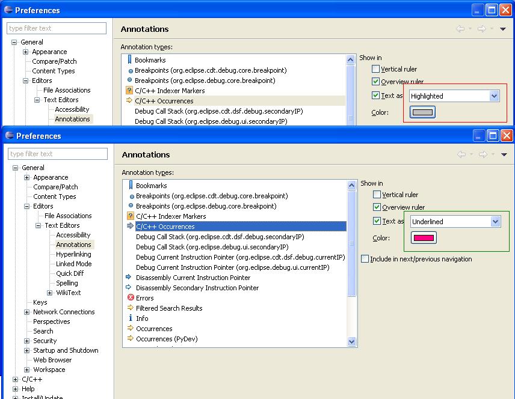515x399 pixels.
Task: Open the Highlighted text style dropdown
Action: tap(454, 96)
